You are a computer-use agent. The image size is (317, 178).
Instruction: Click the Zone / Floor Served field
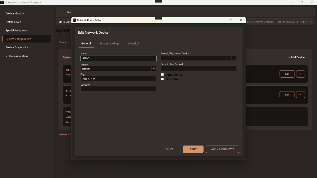tap(198, 68)
